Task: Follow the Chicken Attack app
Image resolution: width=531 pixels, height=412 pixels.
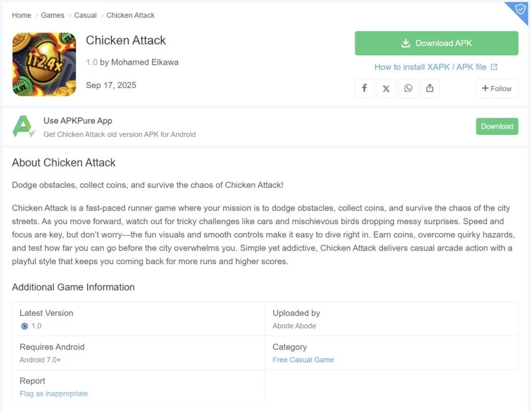Action: pos(497,88)
